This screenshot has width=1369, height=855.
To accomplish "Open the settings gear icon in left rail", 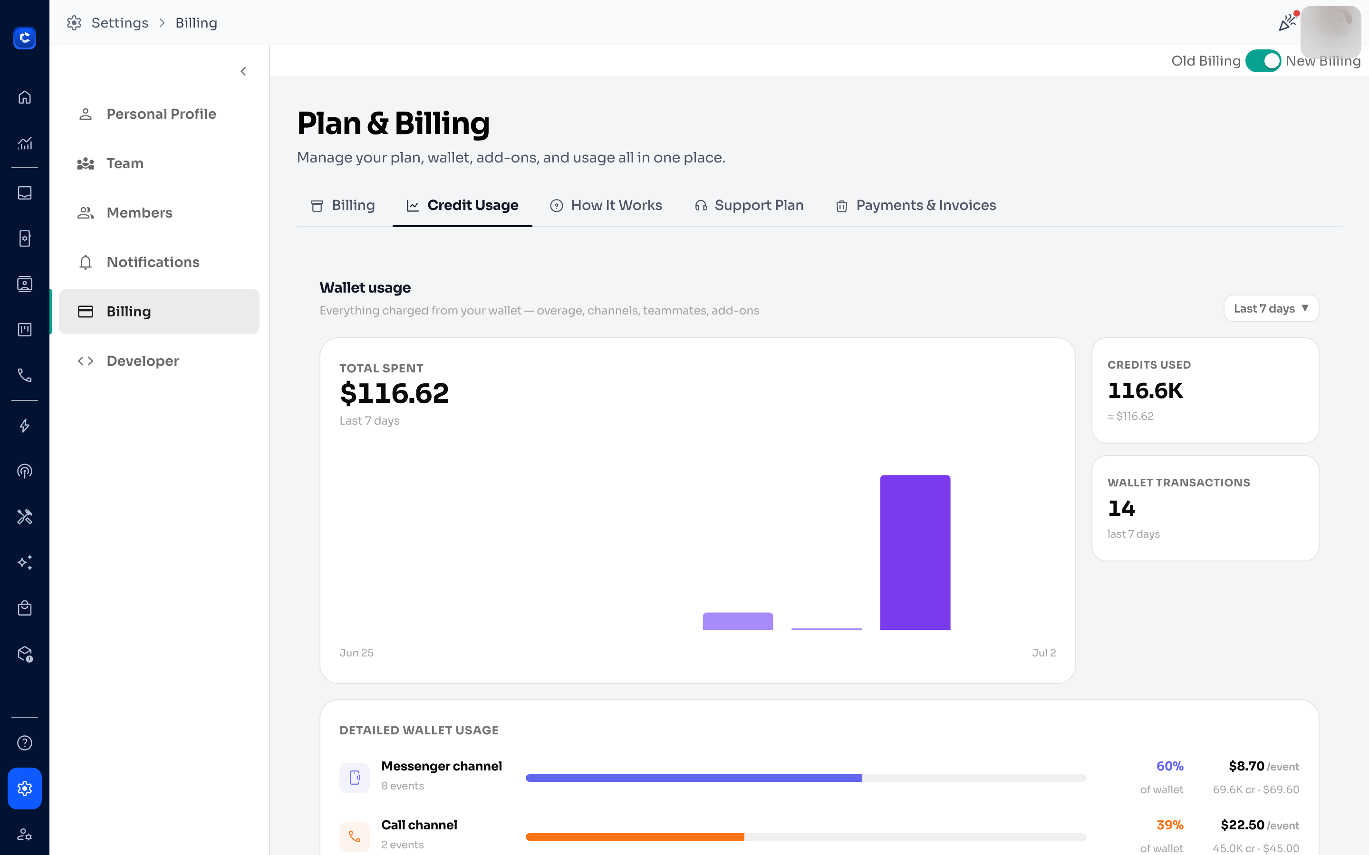I will click(24, 788).
